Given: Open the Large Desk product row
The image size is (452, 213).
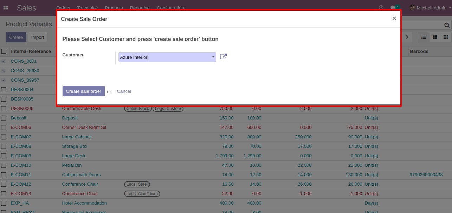Looking at the screenshot, I should pos(226,156).
